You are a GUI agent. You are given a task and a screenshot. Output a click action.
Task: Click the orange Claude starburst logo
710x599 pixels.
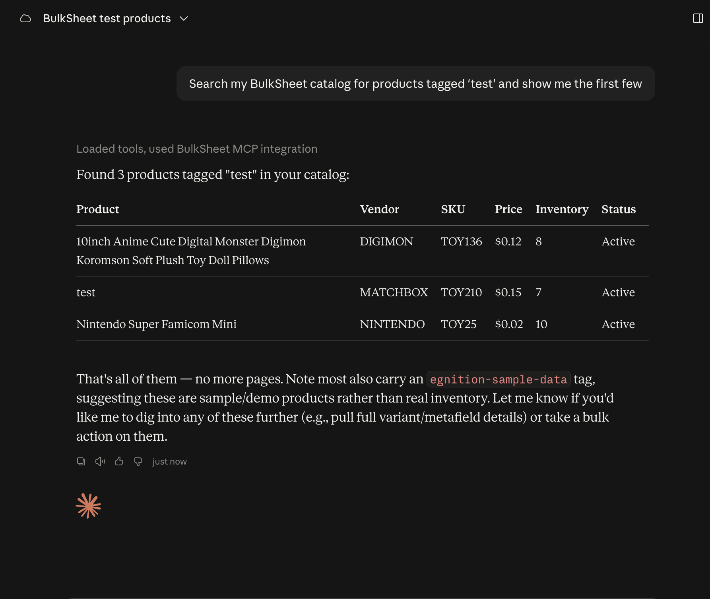coord(88,506)
